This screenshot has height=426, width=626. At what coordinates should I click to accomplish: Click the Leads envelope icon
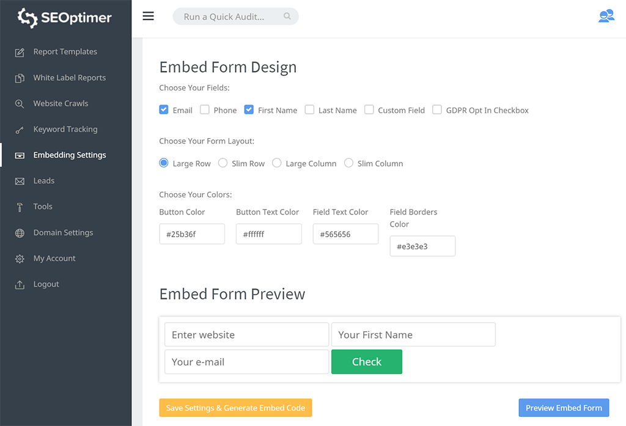coord(20,182)
